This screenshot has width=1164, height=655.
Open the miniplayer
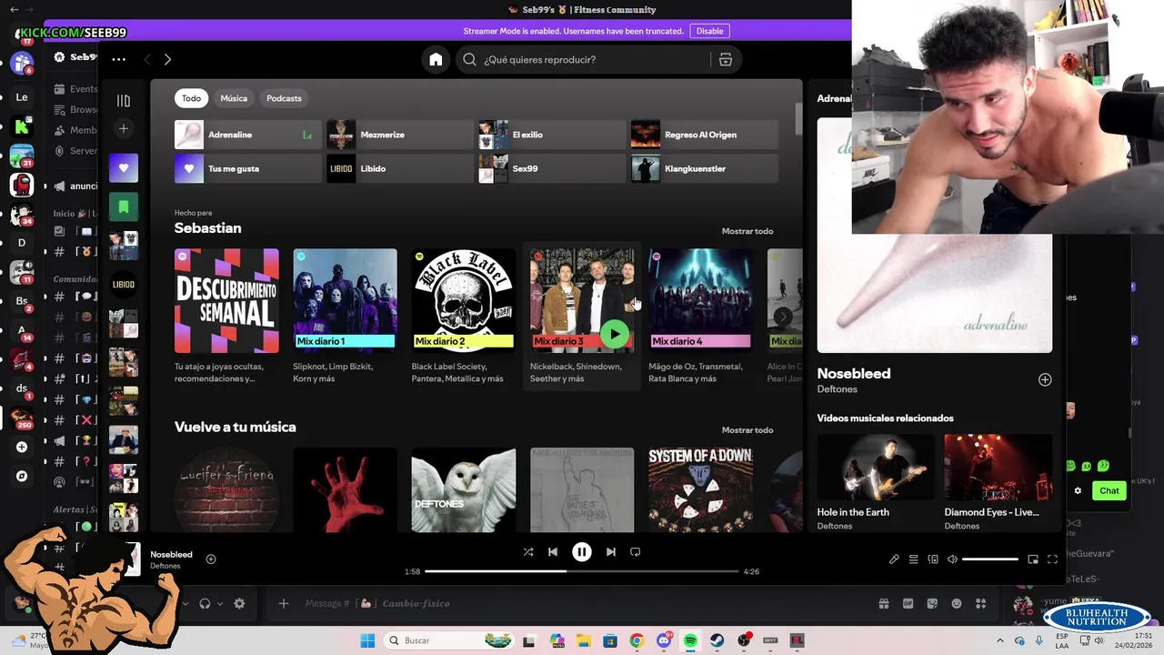coord(1033,559)
